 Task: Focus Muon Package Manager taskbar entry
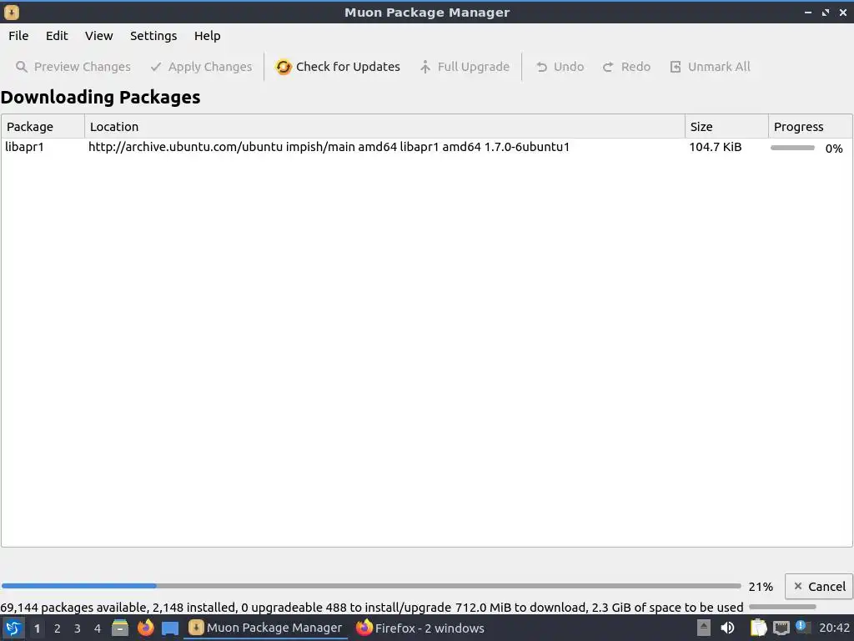(265, 628)
